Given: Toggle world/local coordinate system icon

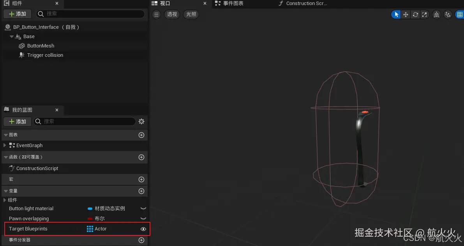Looking at the screenshot, I should click(436, 14).
